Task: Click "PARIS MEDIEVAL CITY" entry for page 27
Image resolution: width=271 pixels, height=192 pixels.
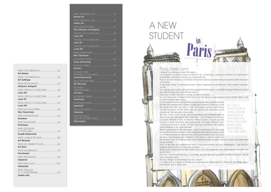Action: click(x=95, y=21)
